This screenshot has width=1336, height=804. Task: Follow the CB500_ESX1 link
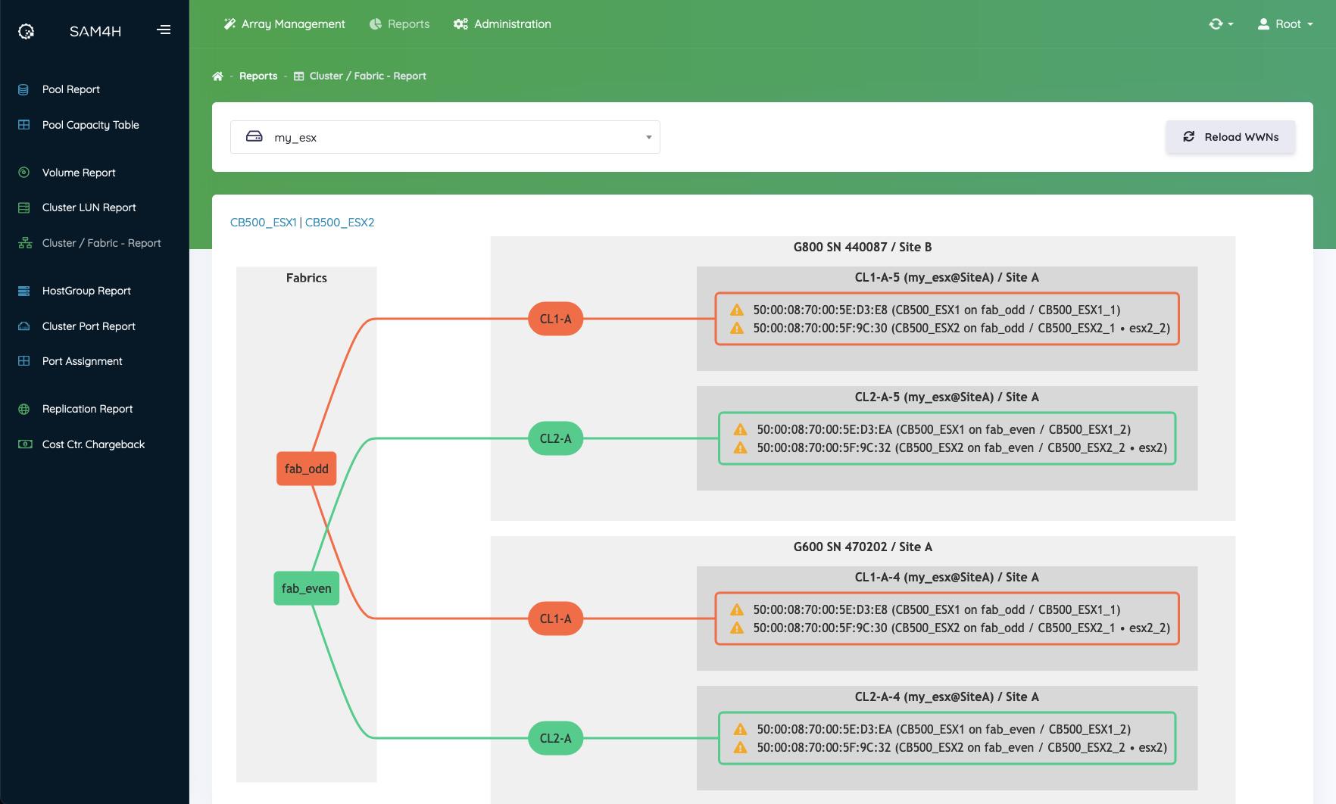pyautogui.click(x=263, y=223)
